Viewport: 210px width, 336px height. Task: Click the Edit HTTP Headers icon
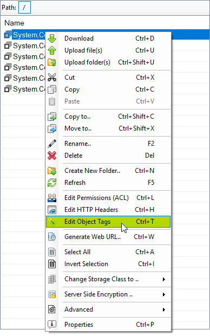click(52, 210)
